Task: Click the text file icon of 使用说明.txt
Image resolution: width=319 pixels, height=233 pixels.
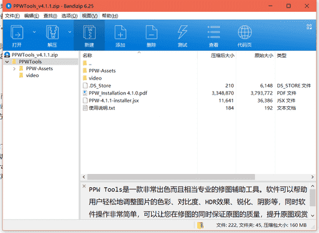Action: click(85, 108)
